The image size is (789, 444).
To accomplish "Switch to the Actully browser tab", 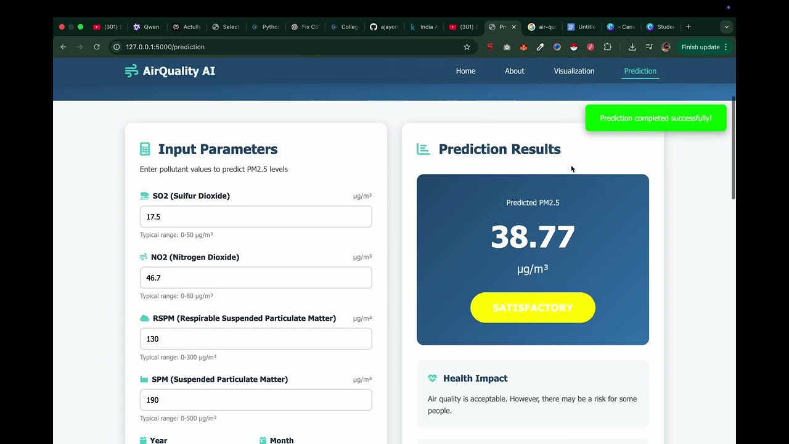I will pyautogui.click(x=186, y=27).
